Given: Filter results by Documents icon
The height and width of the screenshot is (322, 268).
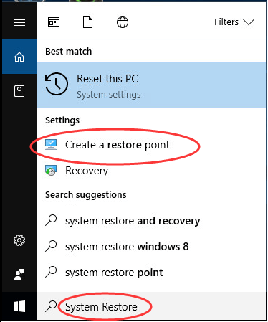Looking at the screenshot, I should 87,22.
